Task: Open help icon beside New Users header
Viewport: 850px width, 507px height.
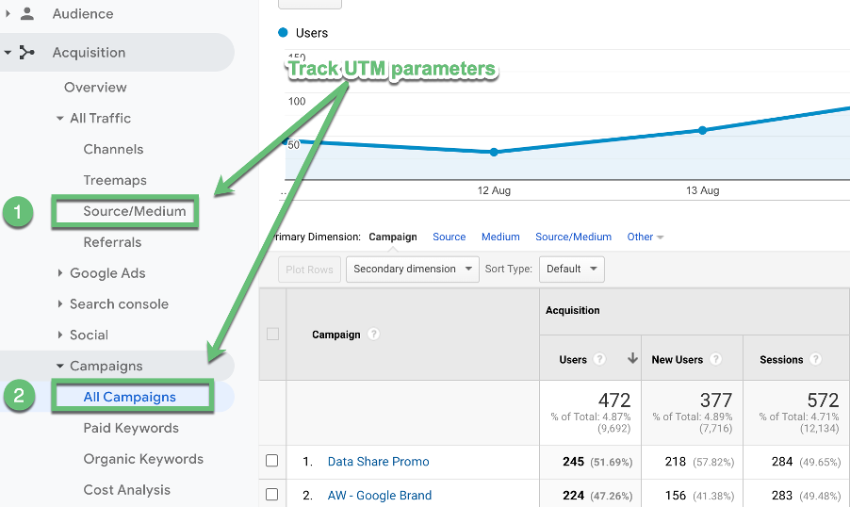Action: point(715,359)
